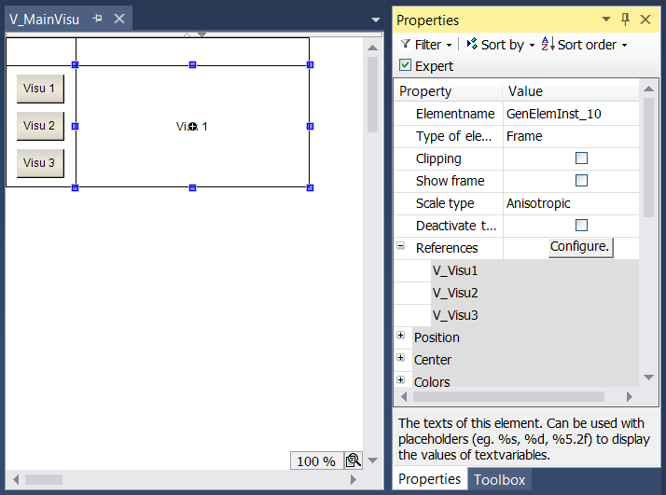This screenshot has width=666, height=495.
Task: Click the Value column header
Action: [x=571, y=91]
